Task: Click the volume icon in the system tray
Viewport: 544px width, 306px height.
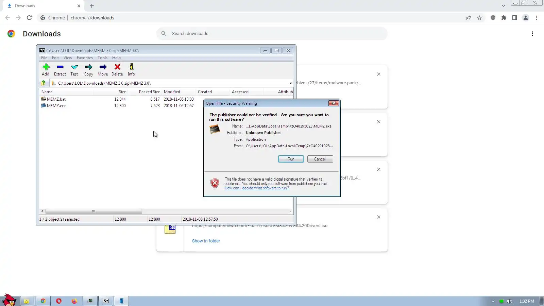Action: (x=509, y=301)
